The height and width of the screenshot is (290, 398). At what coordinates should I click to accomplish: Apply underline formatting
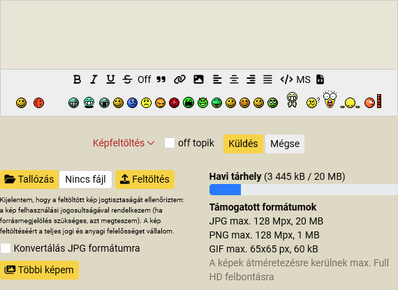pyautogui.click(x=110, y=79)
